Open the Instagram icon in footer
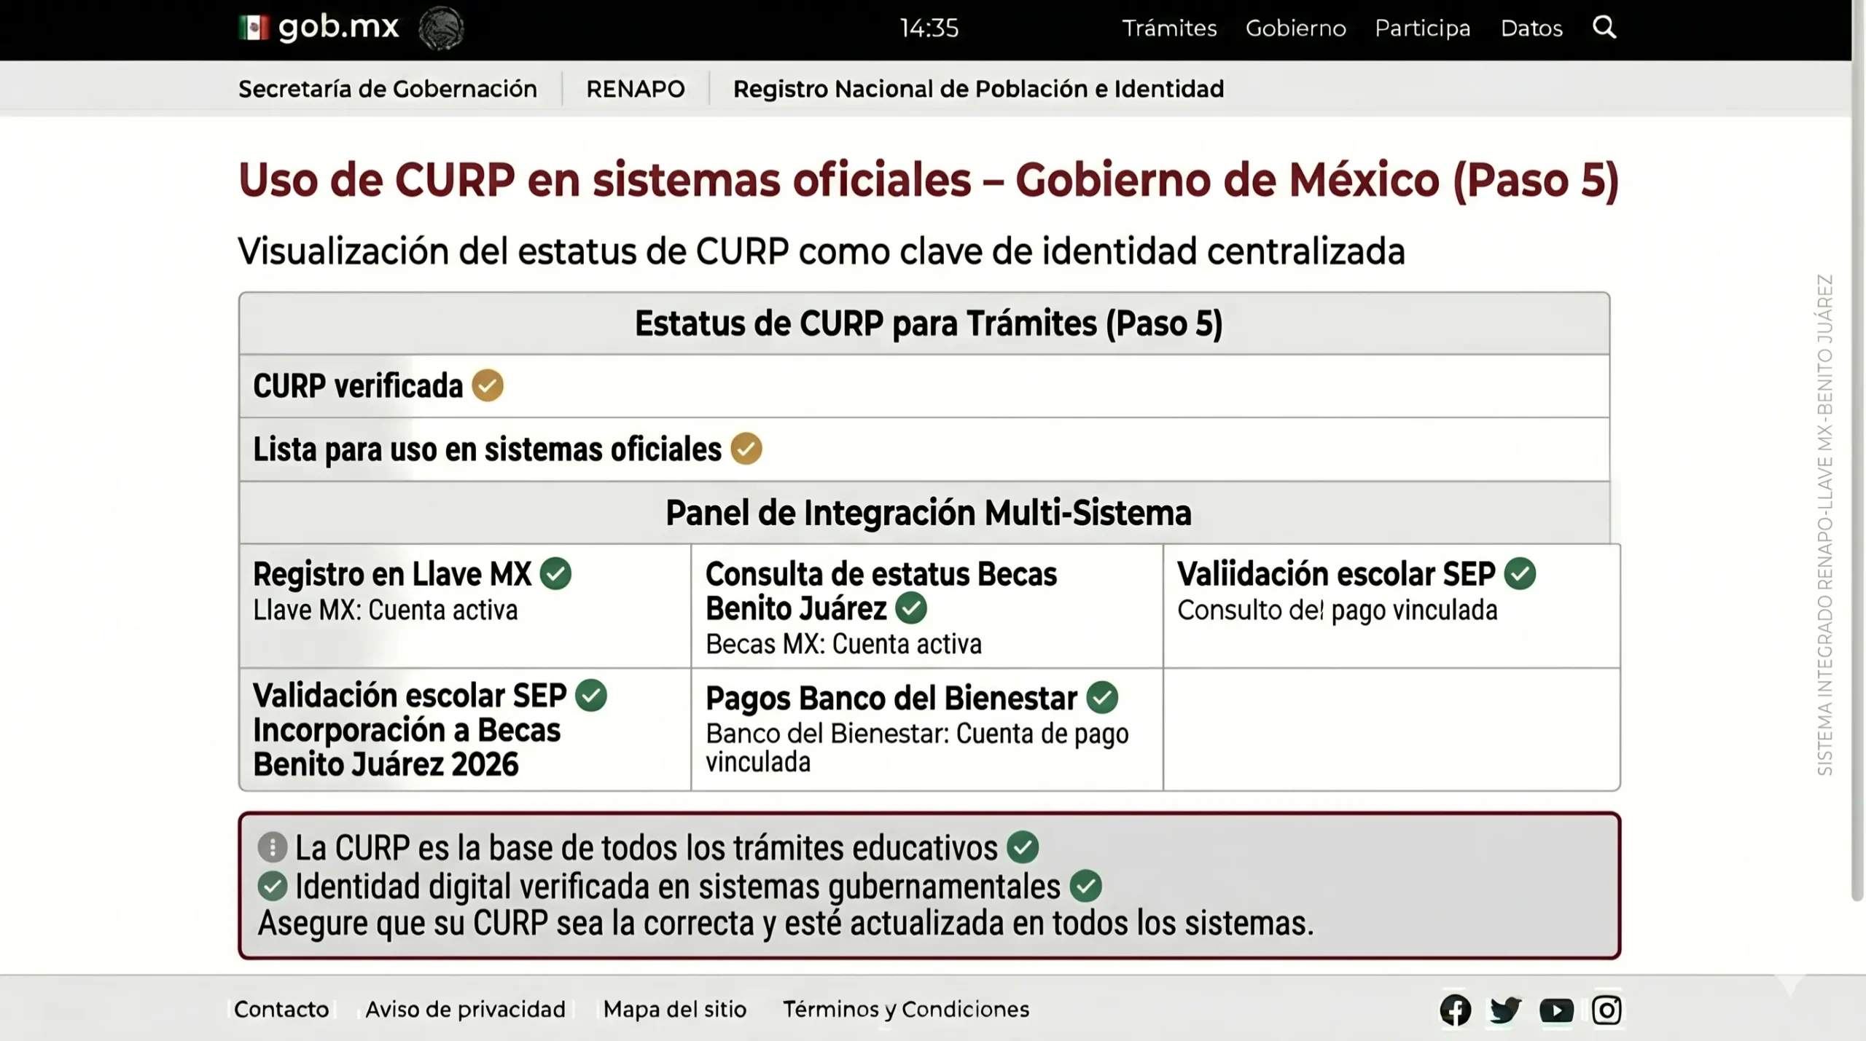This screenshot has height=1041, width=1866. point(1607,1010)
